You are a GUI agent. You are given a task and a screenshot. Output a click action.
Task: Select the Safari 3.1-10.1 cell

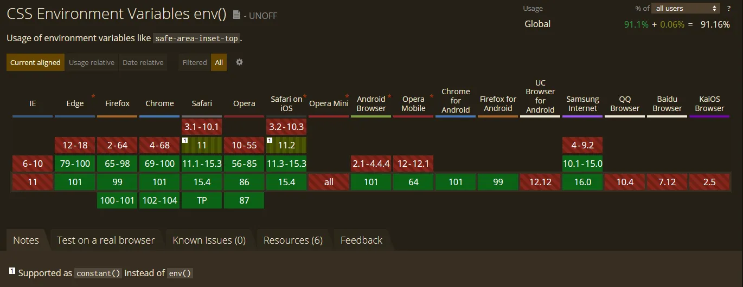[x=202, y=127]
